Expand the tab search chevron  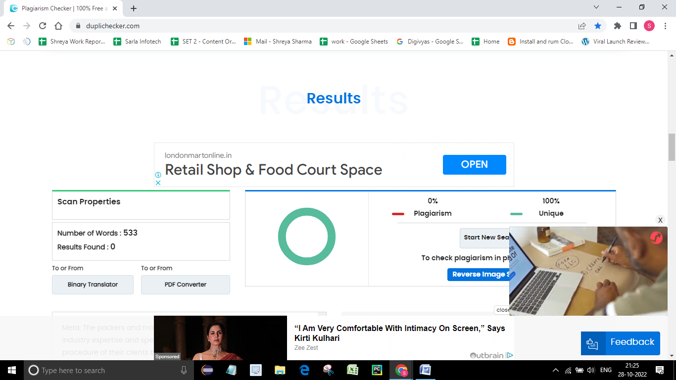[596, 7]
